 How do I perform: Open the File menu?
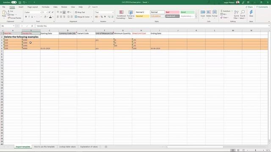click(x=4, y=7)
